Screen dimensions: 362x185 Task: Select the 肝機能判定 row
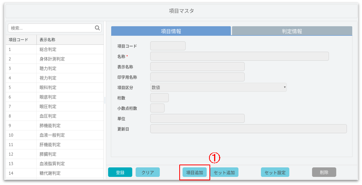[55, 144]
